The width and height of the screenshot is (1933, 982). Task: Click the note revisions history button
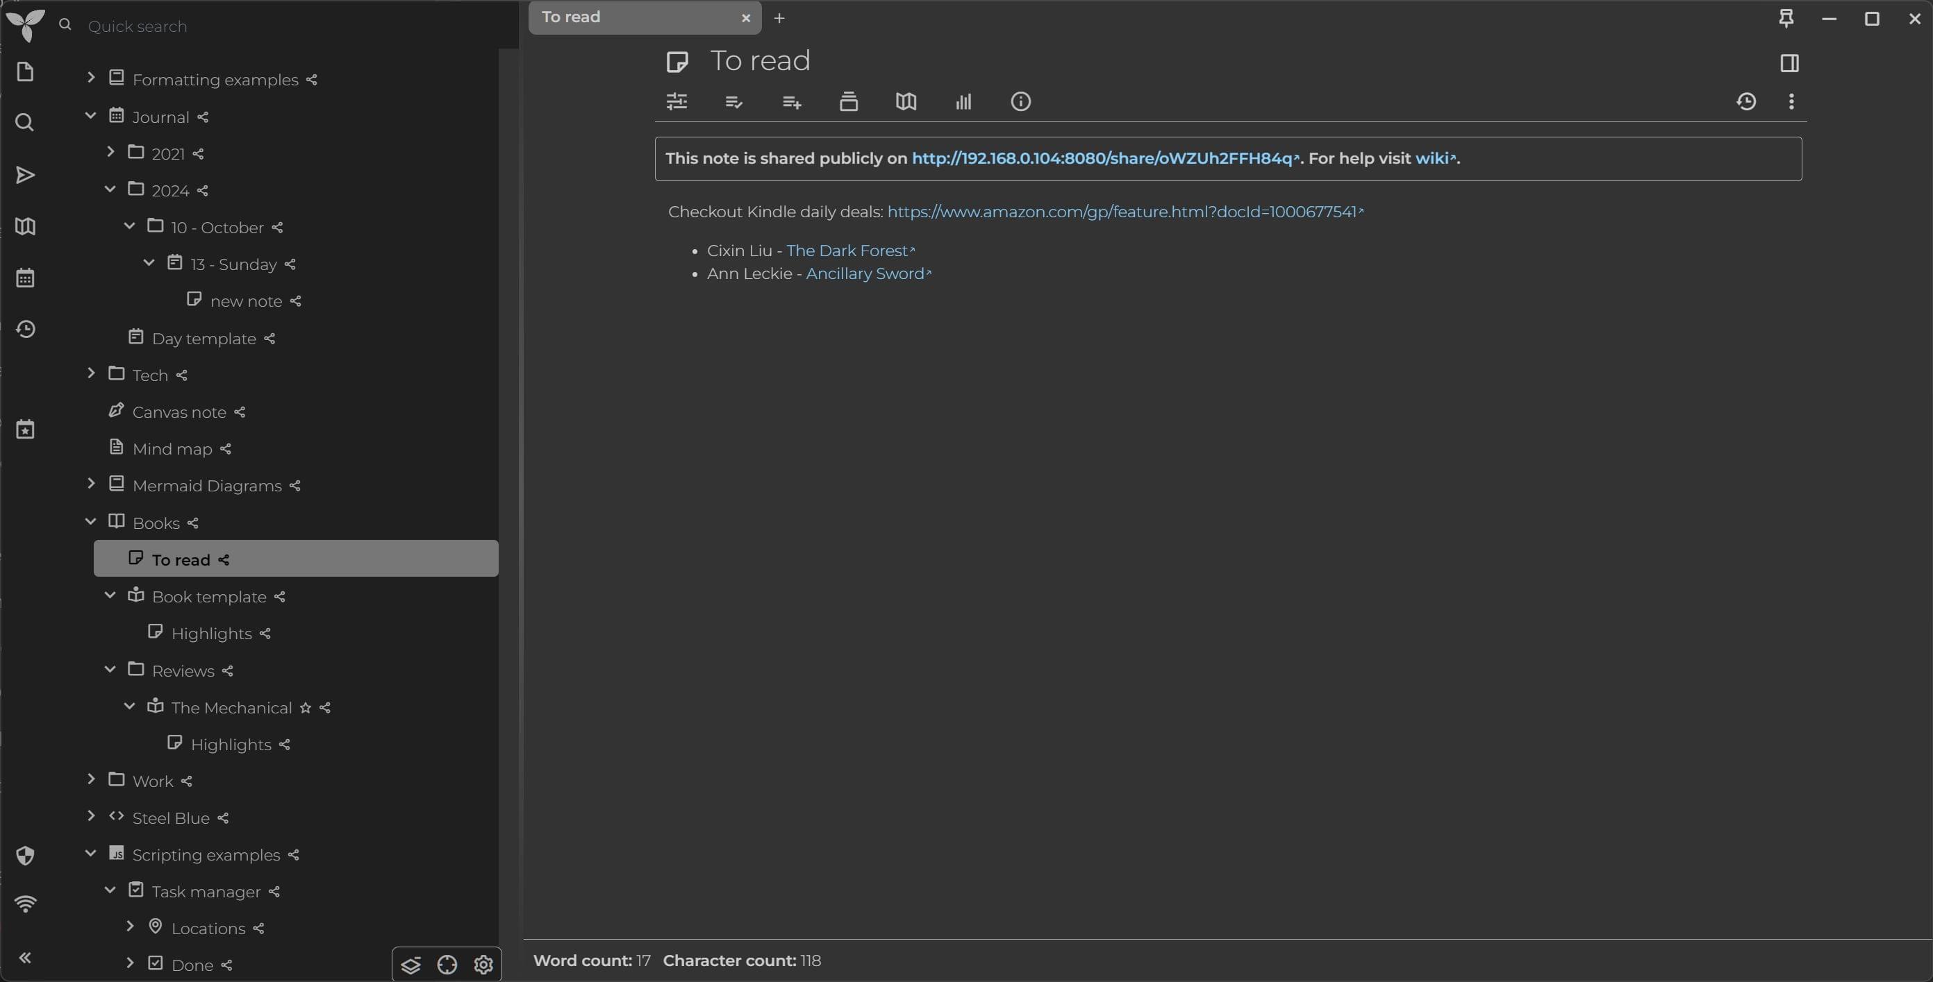pos(1746,101)
